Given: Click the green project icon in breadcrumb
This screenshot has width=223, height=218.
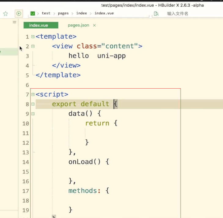Looking at the screenshot, I should pyautogui.click(x=33, y=13).
